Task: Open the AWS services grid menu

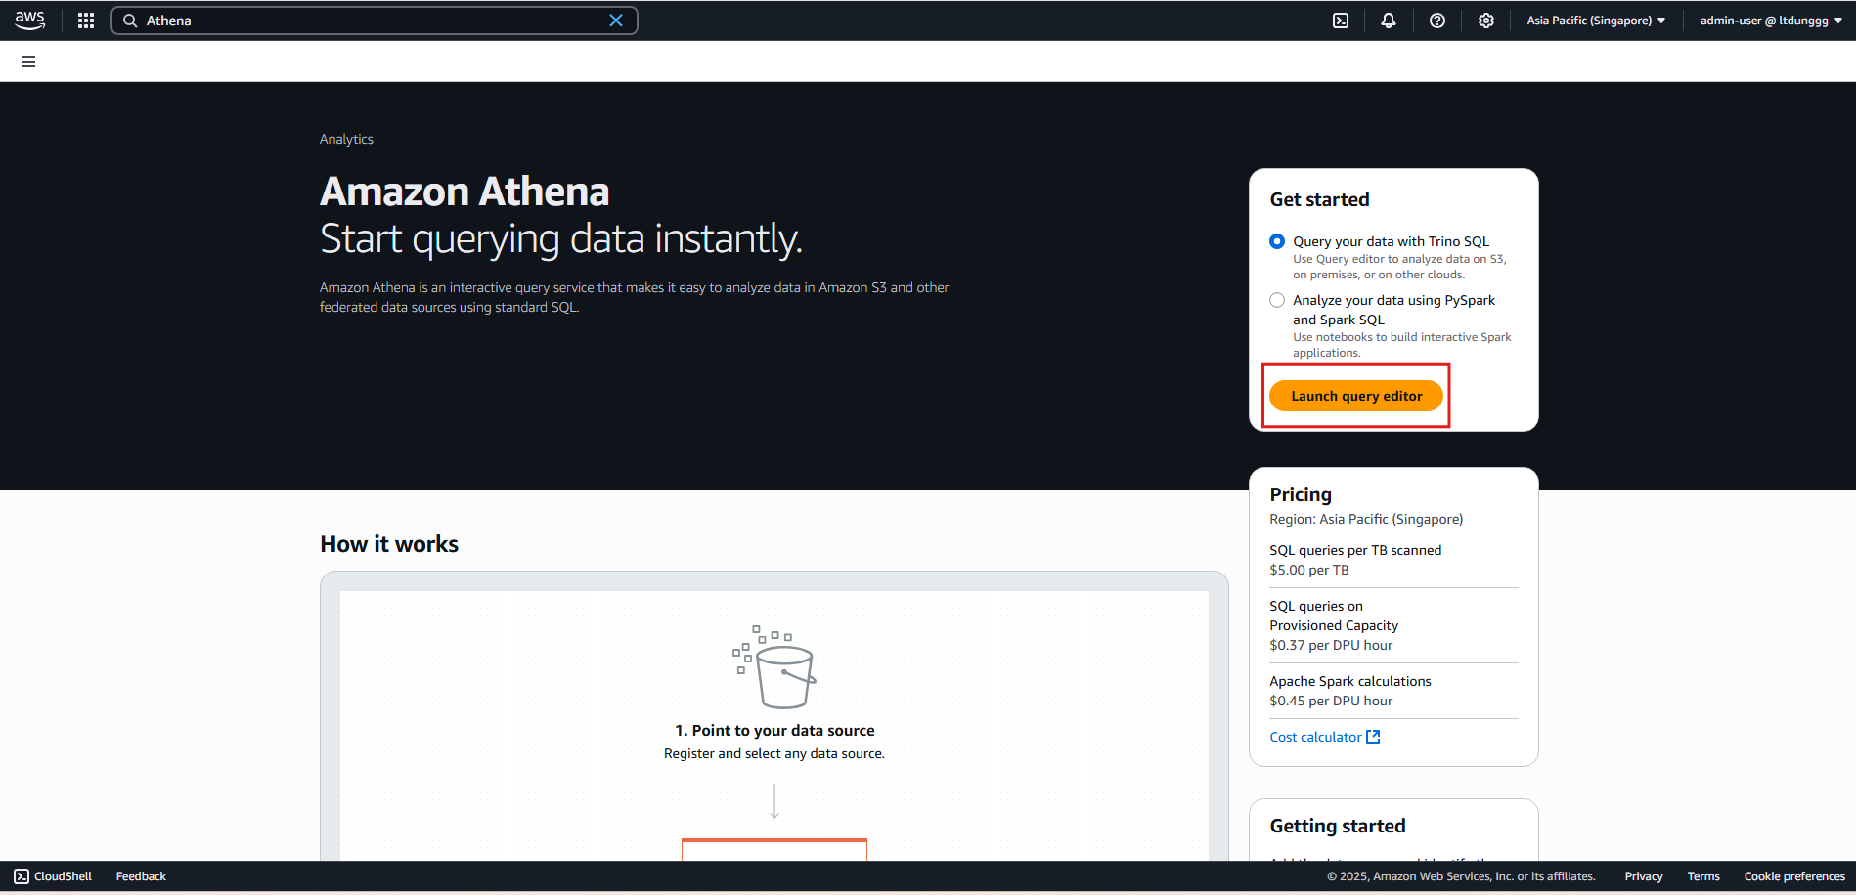Action: (x=86, y=21)
